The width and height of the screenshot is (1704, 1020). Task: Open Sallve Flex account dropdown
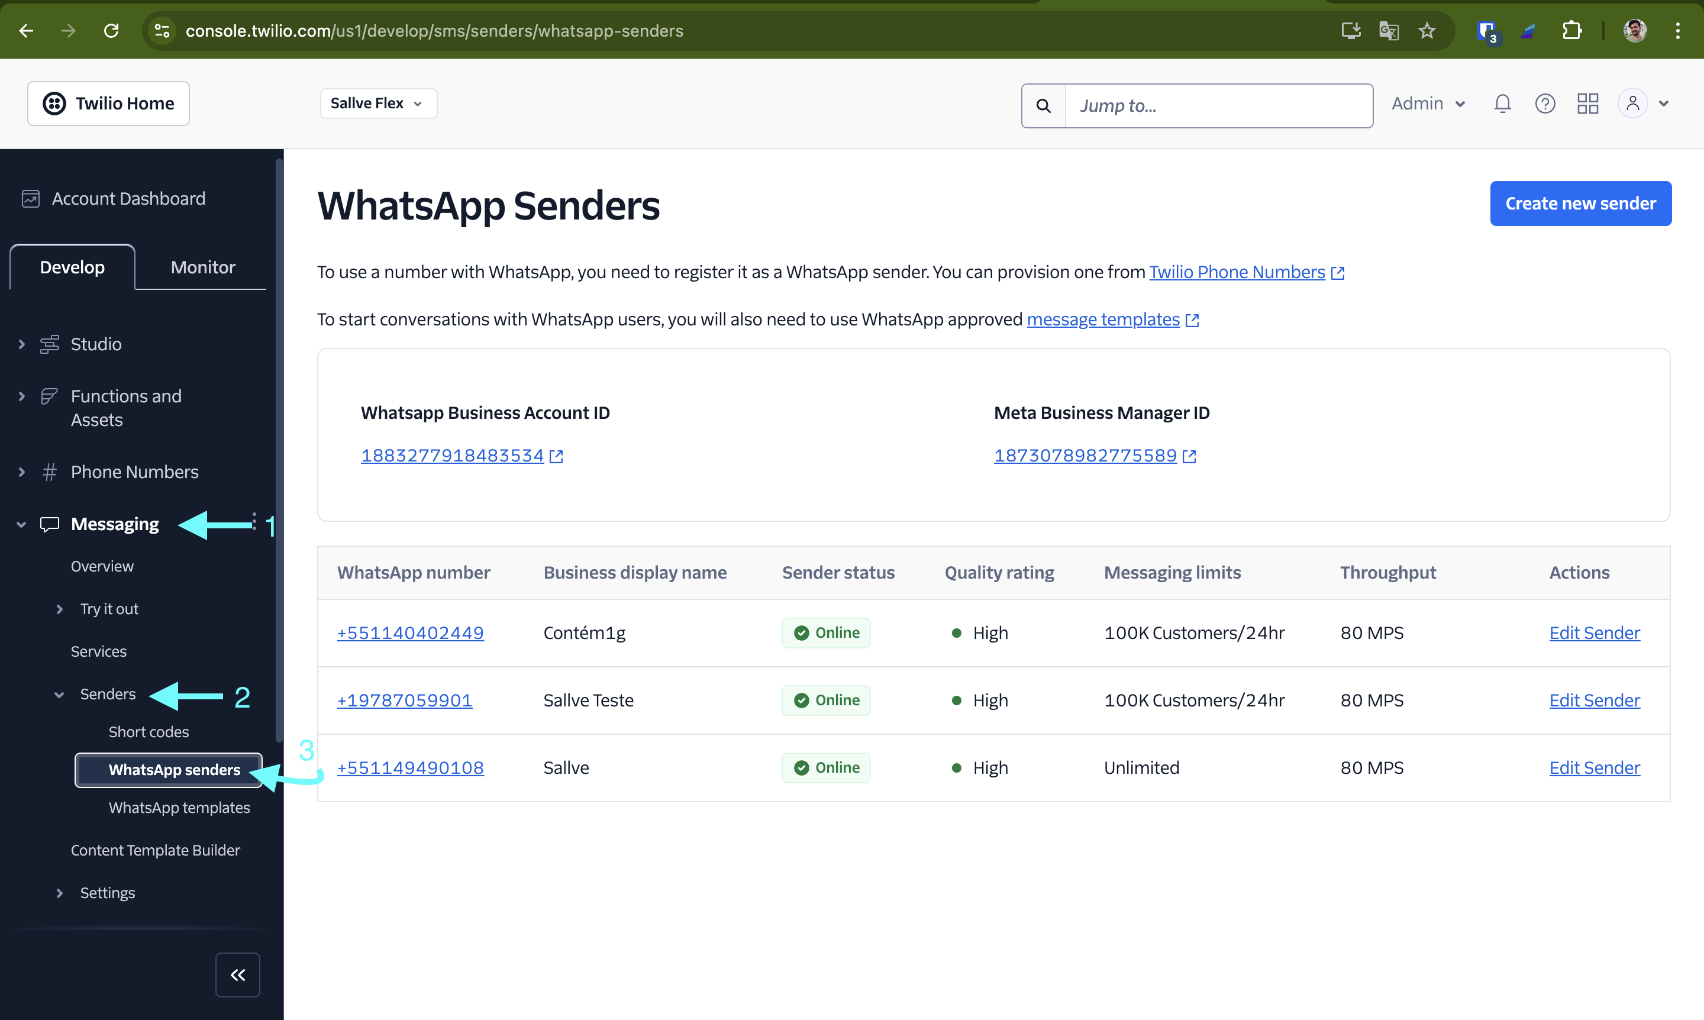tap(378, 103)
